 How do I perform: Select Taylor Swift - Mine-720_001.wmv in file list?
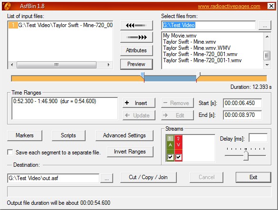click(x=200, y=54)
